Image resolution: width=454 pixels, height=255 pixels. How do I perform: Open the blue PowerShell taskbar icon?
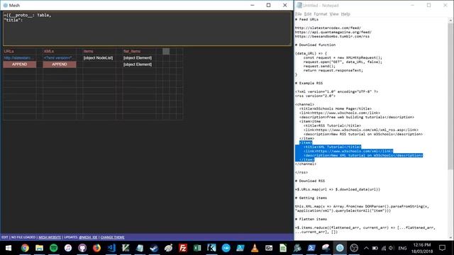(311, 248)
